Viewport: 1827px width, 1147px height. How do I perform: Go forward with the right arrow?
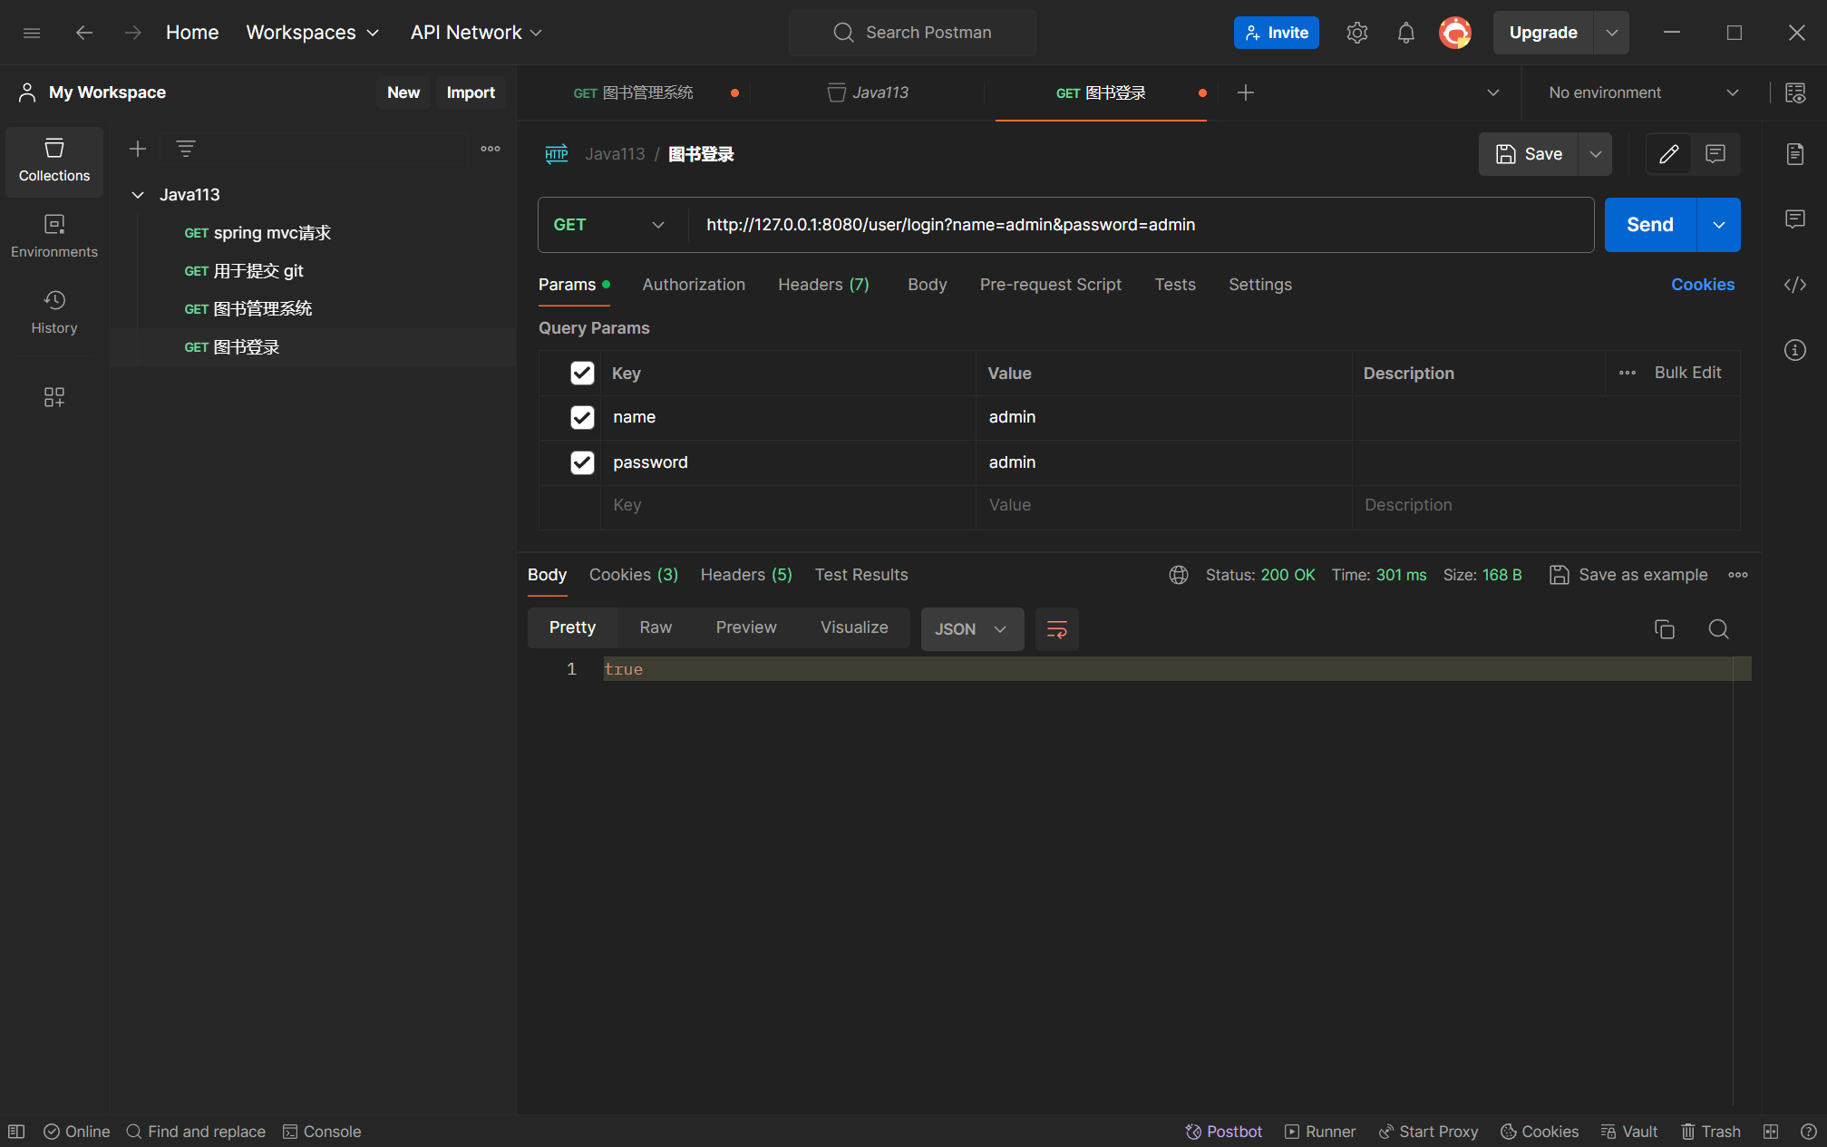coord(133,33)
